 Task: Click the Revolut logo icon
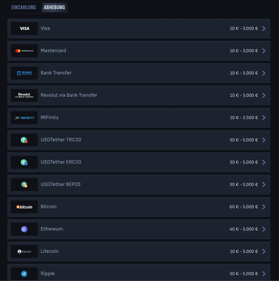[x=24, y=95]
